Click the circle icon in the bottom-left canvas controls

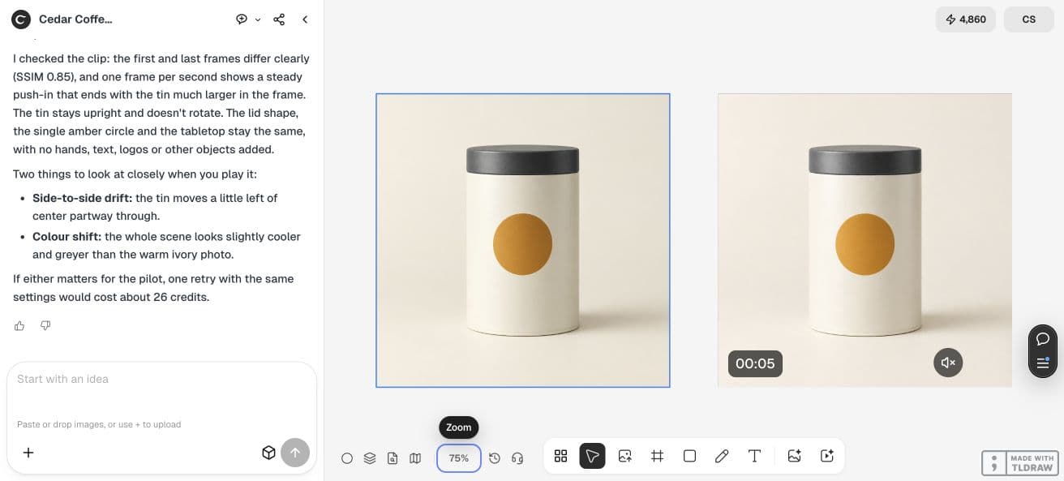(x=347, y=458)
